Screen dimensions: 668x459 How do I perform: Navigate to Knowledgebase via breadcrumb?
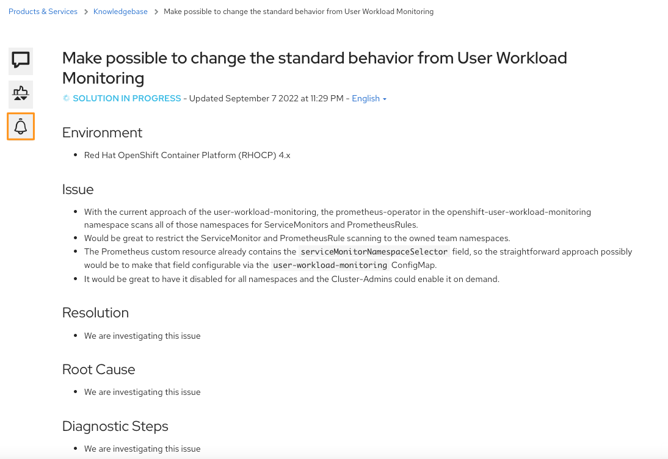pos(120,11)
